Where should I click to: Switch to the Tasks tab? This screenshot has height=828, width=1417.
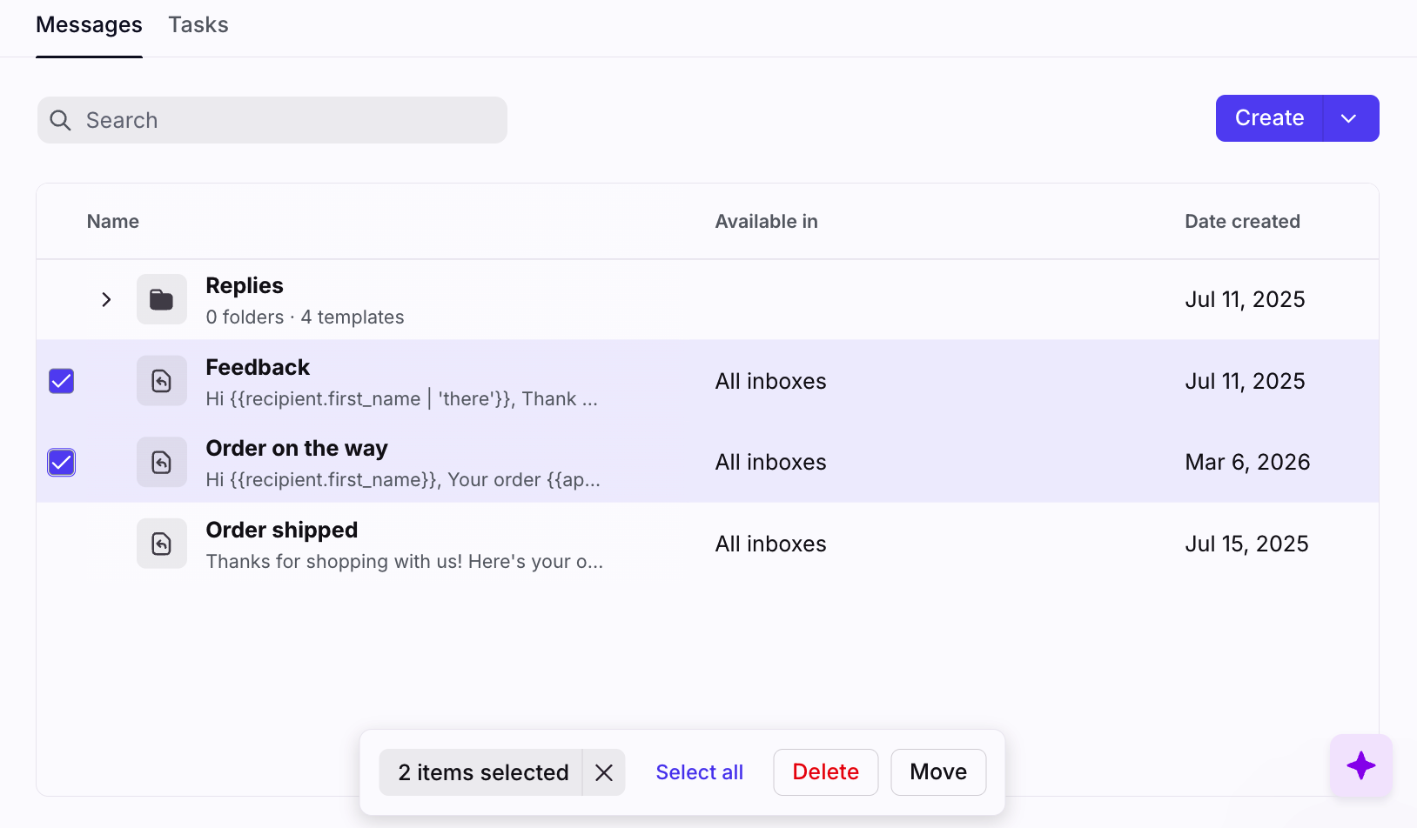pyautogui.click(x=198, y=25)
